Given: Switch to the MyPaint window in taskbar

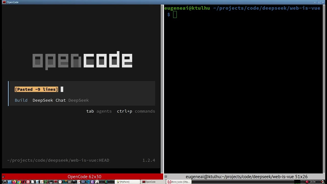Looking at the screenshot, I should pos(127,182).
